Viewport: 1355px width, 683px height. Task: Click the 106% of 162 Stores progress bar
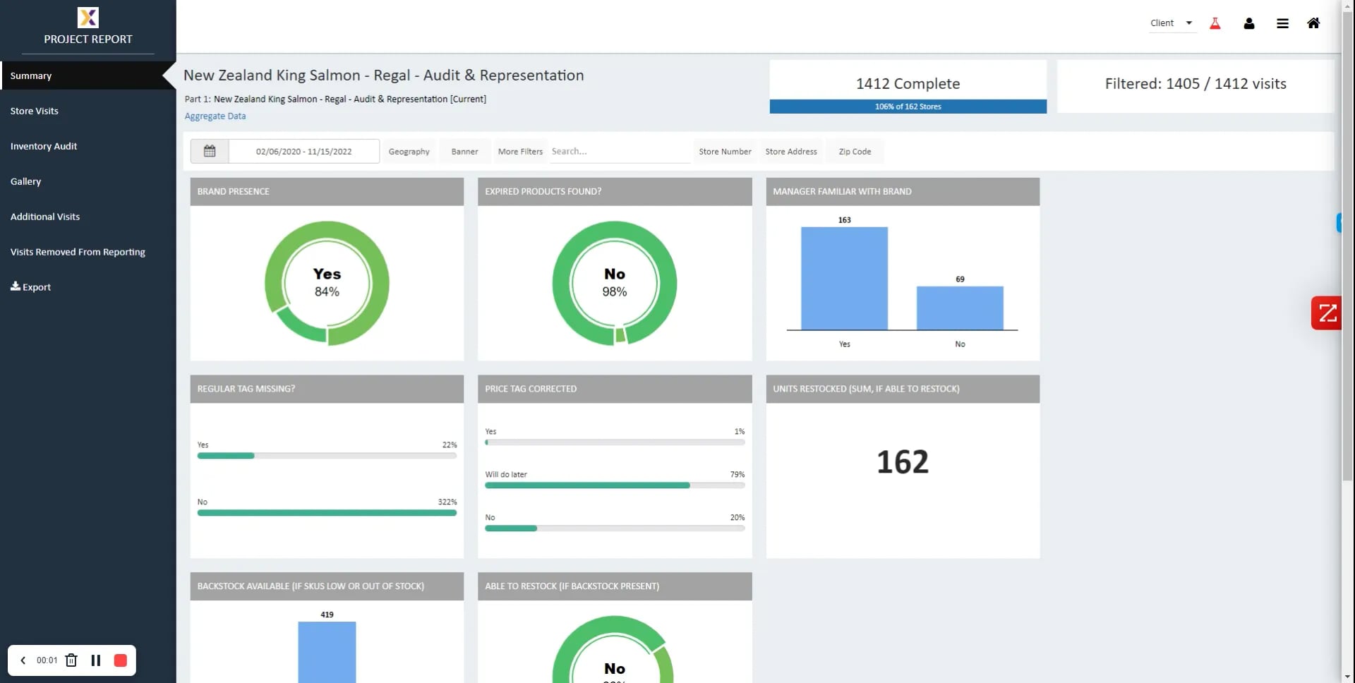click(908, 107)
